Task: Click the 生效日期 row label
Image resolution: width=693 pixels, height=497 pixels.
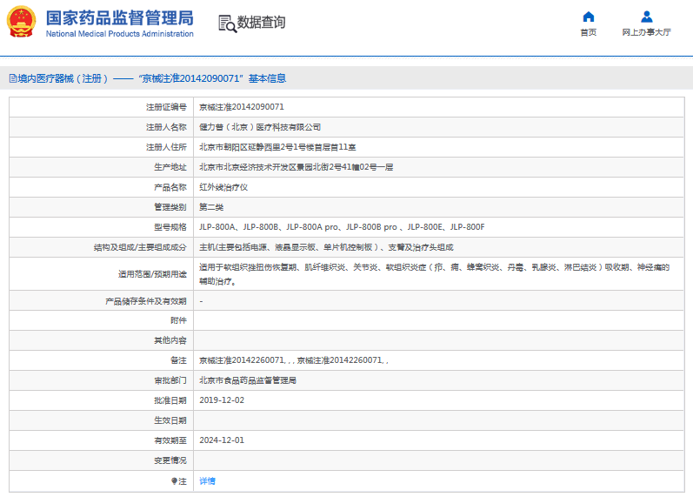Action: [x=170, y=420]
